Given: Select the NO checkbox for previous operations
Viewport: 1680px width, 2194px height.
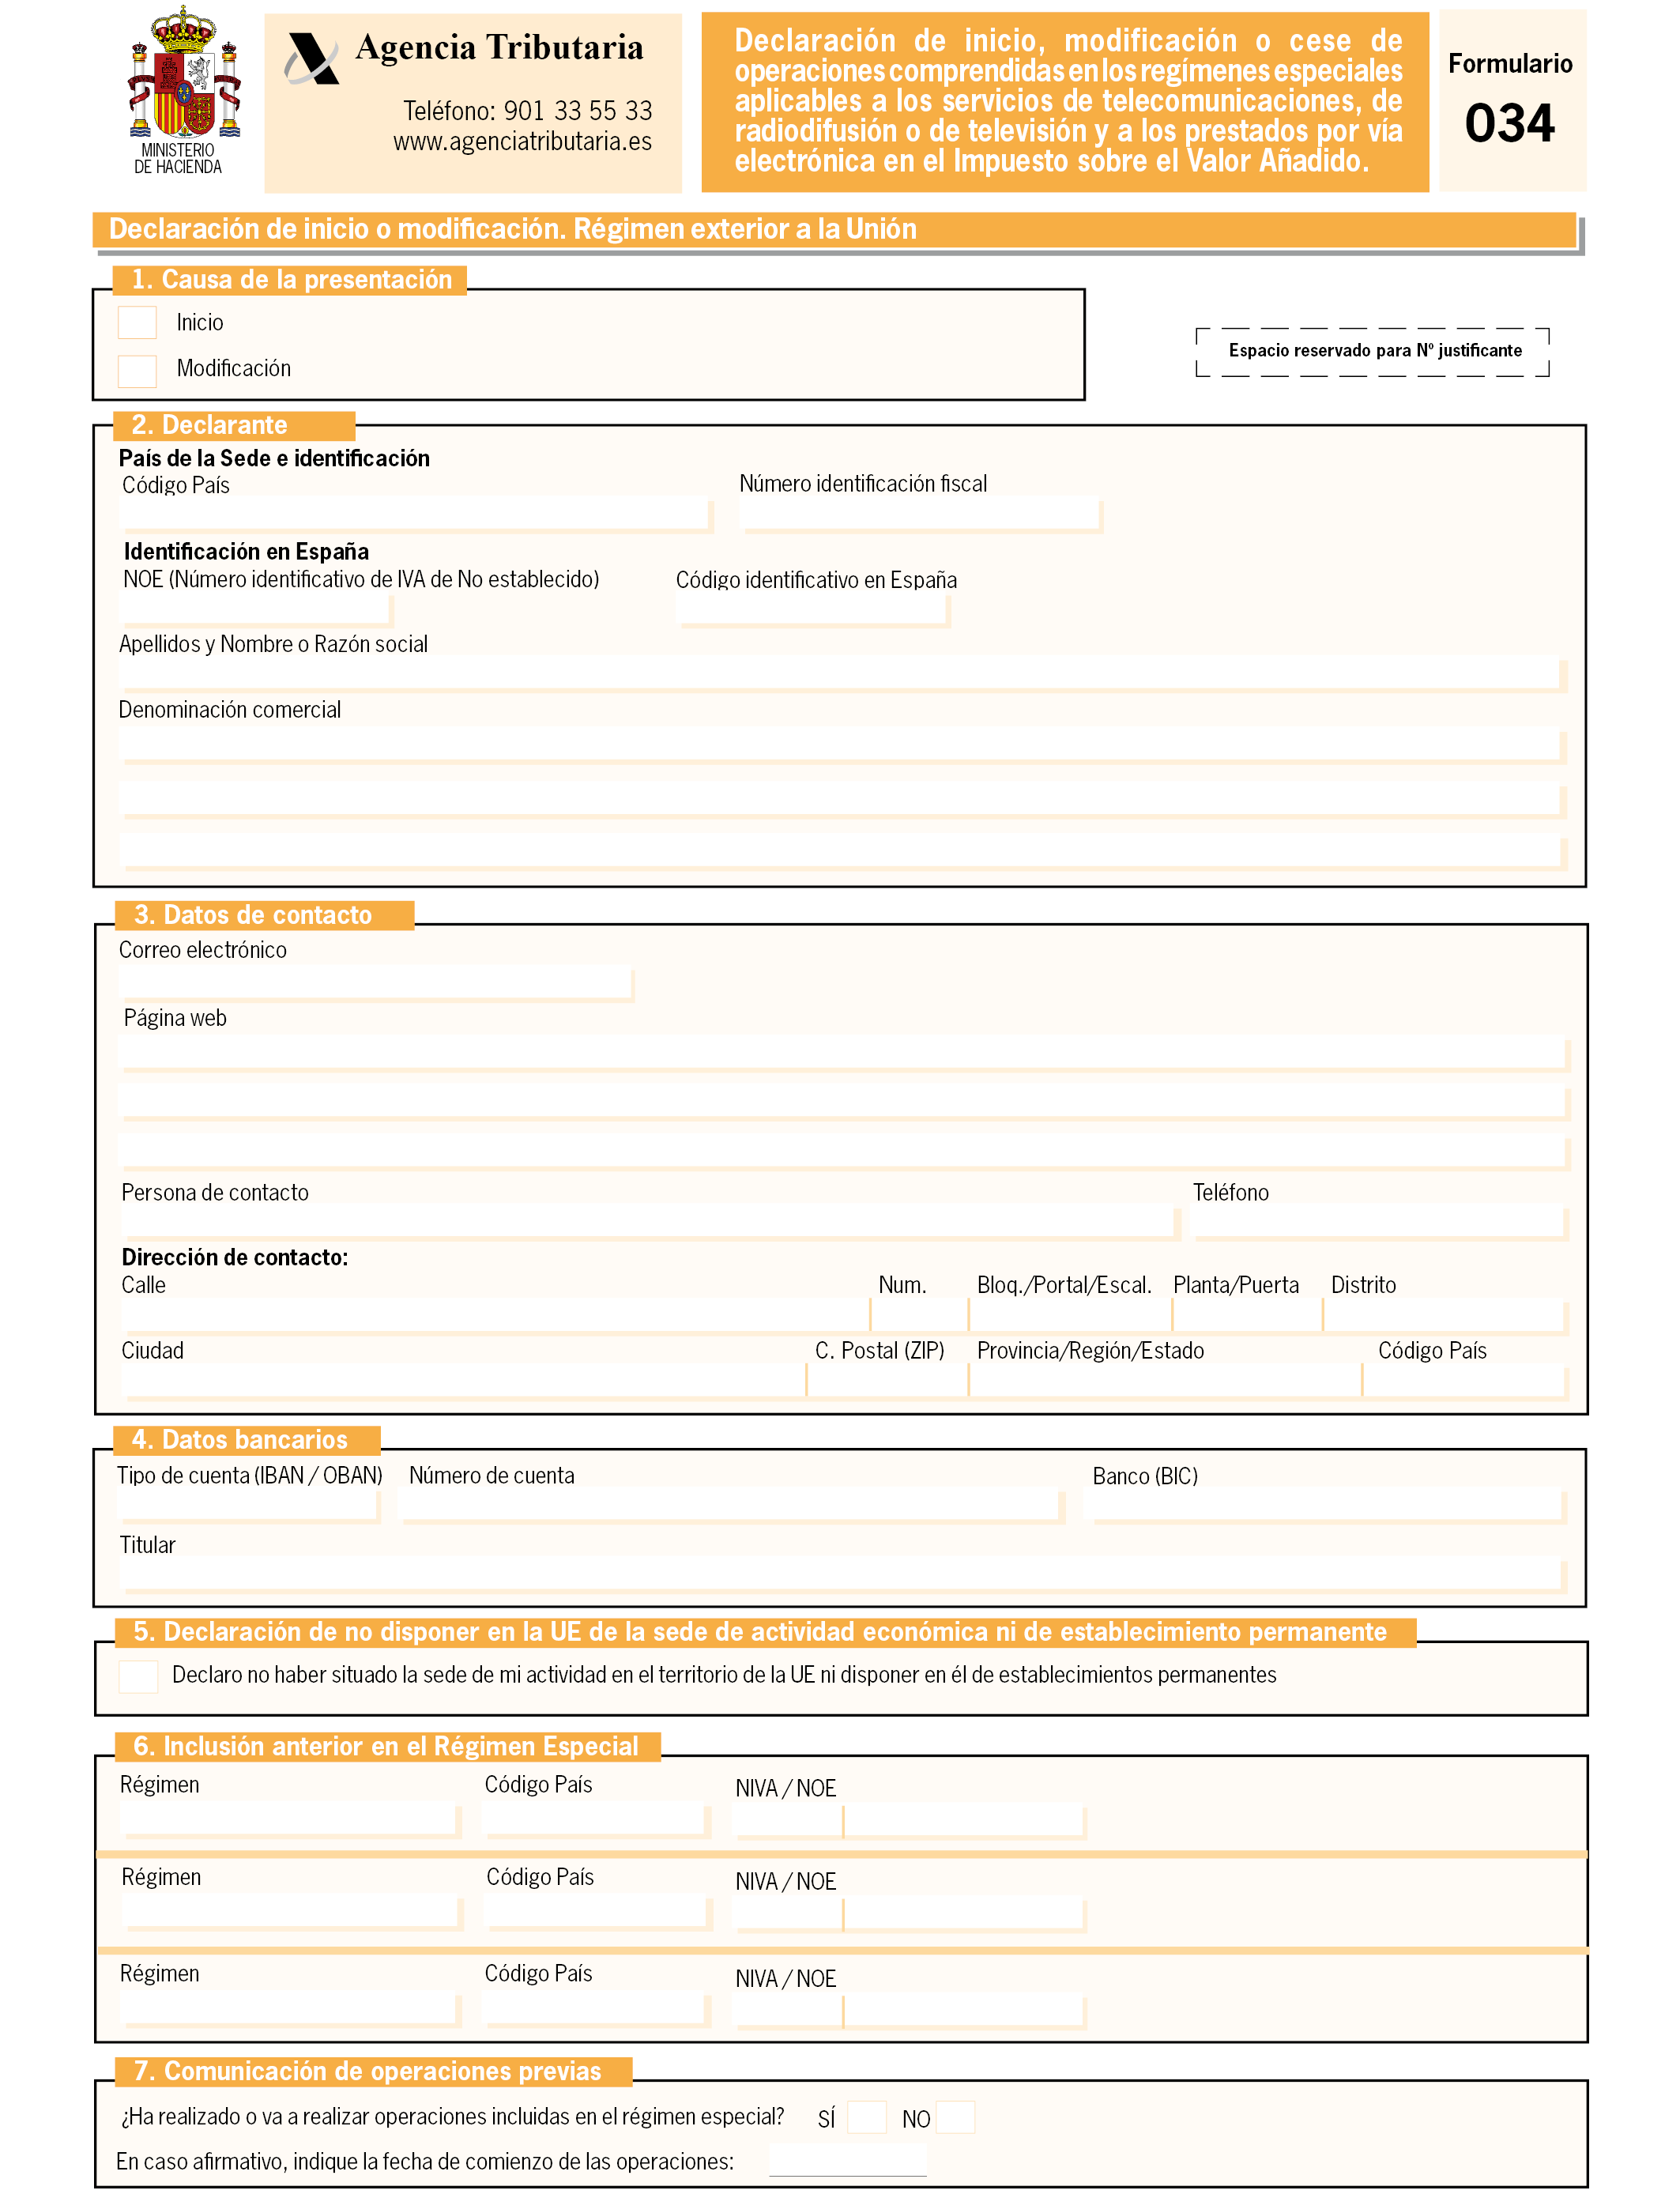Looking at the screenshot, I should click(x=955, y=2117).
